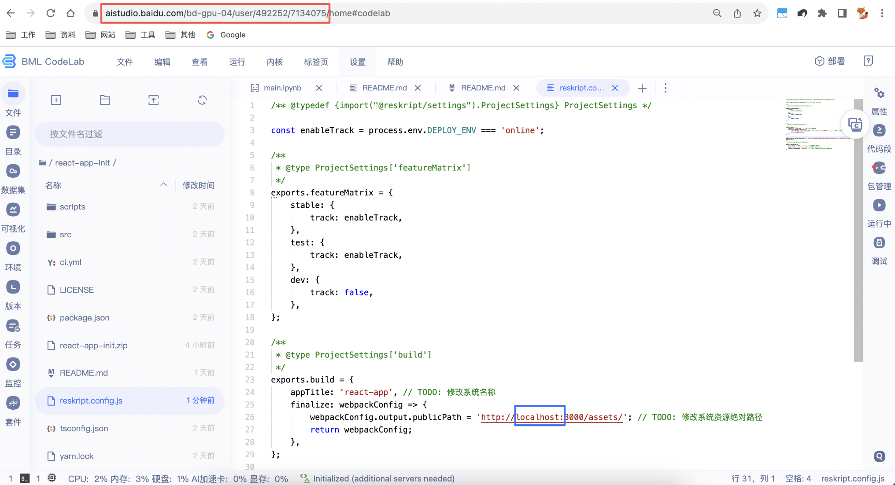The image size is (895, 485).
Task: Open the 目录 outline sidebar icon
Action: [x=13, y=132]
